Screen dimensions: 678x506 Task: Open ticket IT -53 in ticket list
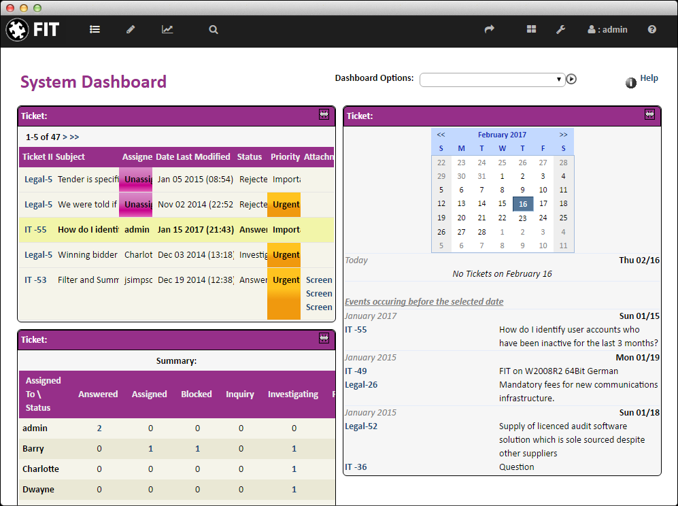tap(35, 280)
